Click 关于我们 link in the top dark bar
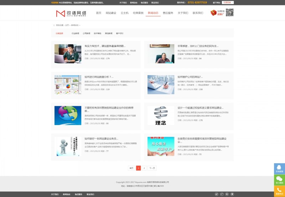Image resolution: width=285 pixels, height=197 pixels. point(123,3)
